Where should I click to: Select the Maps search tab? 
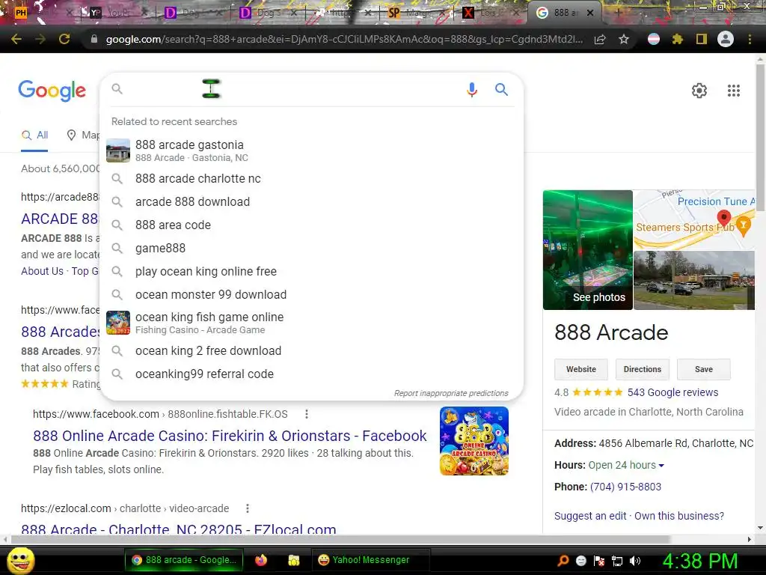coord(83,135)
